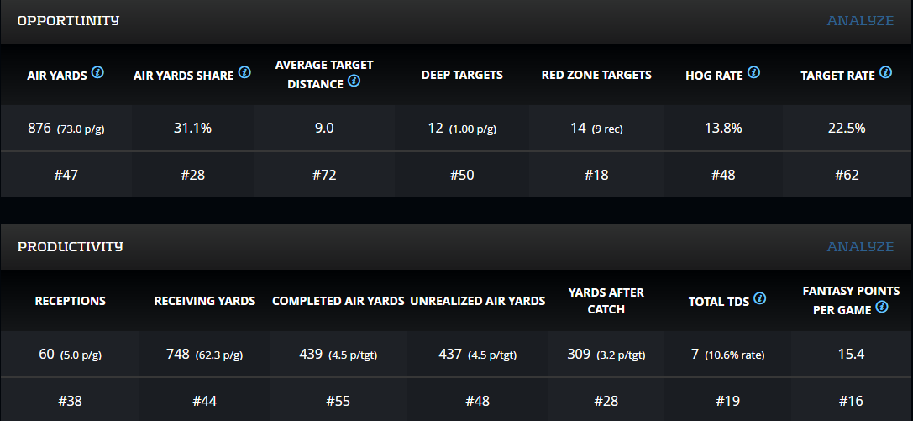Select the Red Zone Targets column header

[x=596, y=75]
